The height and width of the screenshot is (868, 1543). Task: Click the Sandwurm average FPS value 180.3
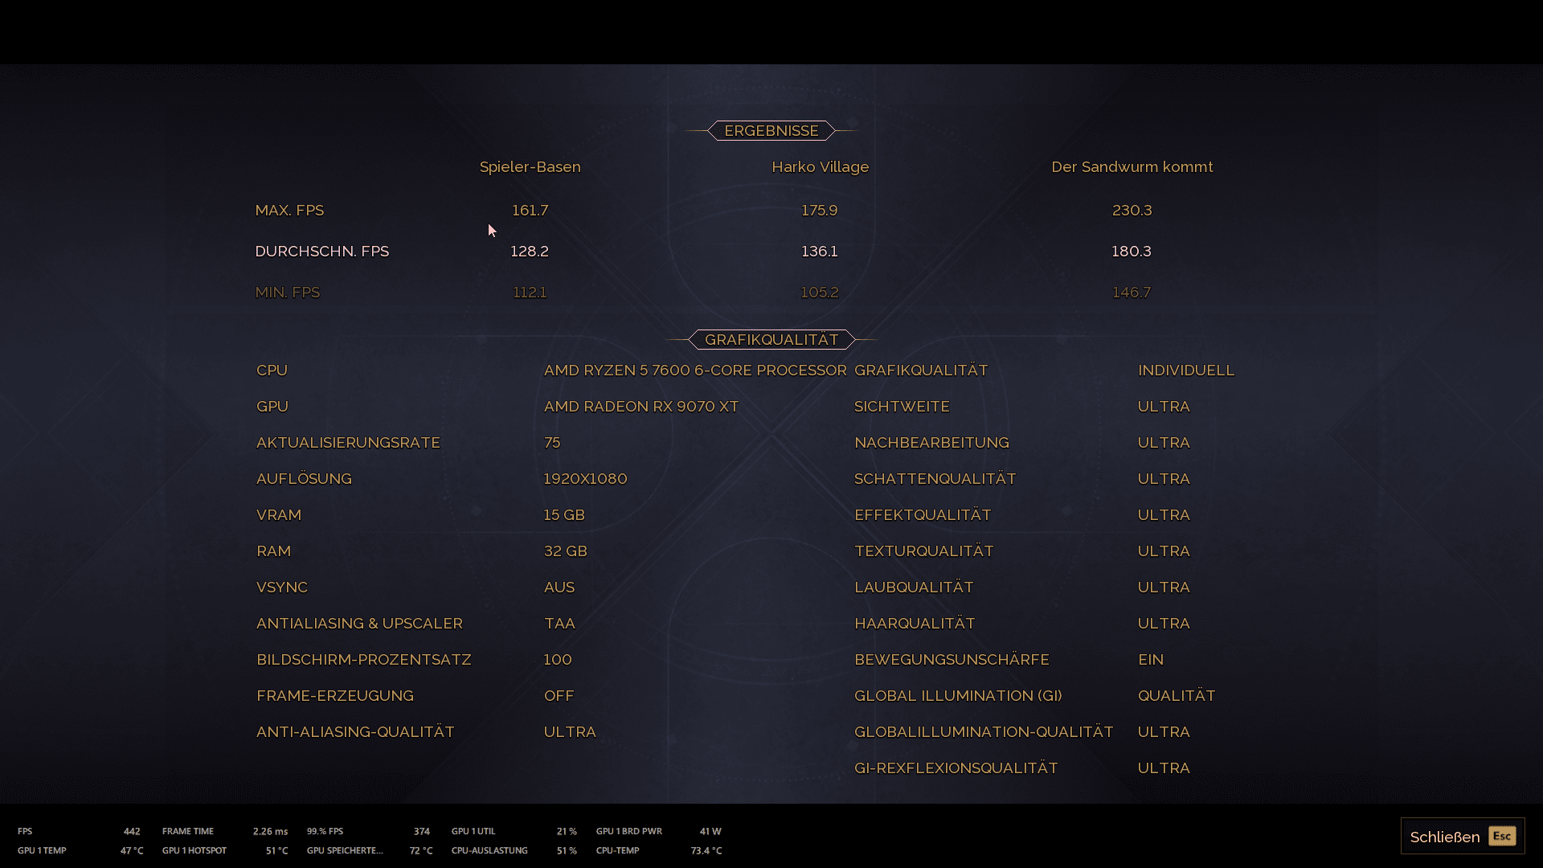(1131, 252)
